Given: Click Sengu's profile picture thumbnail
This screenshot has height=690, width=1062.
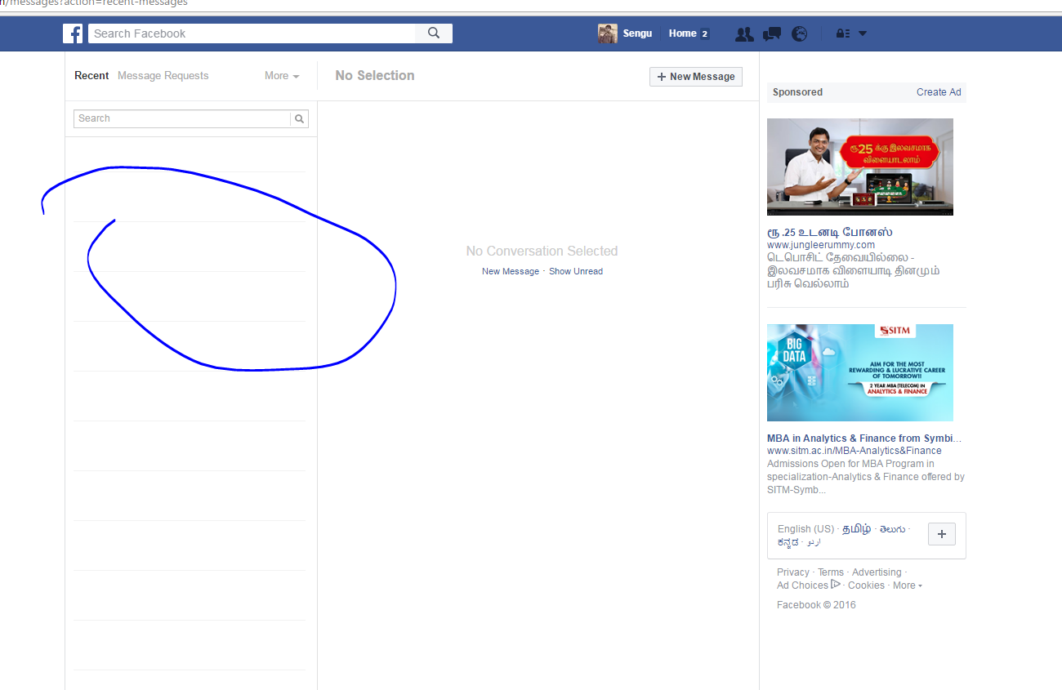Looking at the screenshot, I should tap(607, 33).
